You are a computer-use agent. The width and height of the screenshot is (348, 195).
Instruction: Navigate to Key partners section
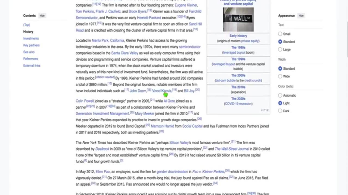[31, 45]
